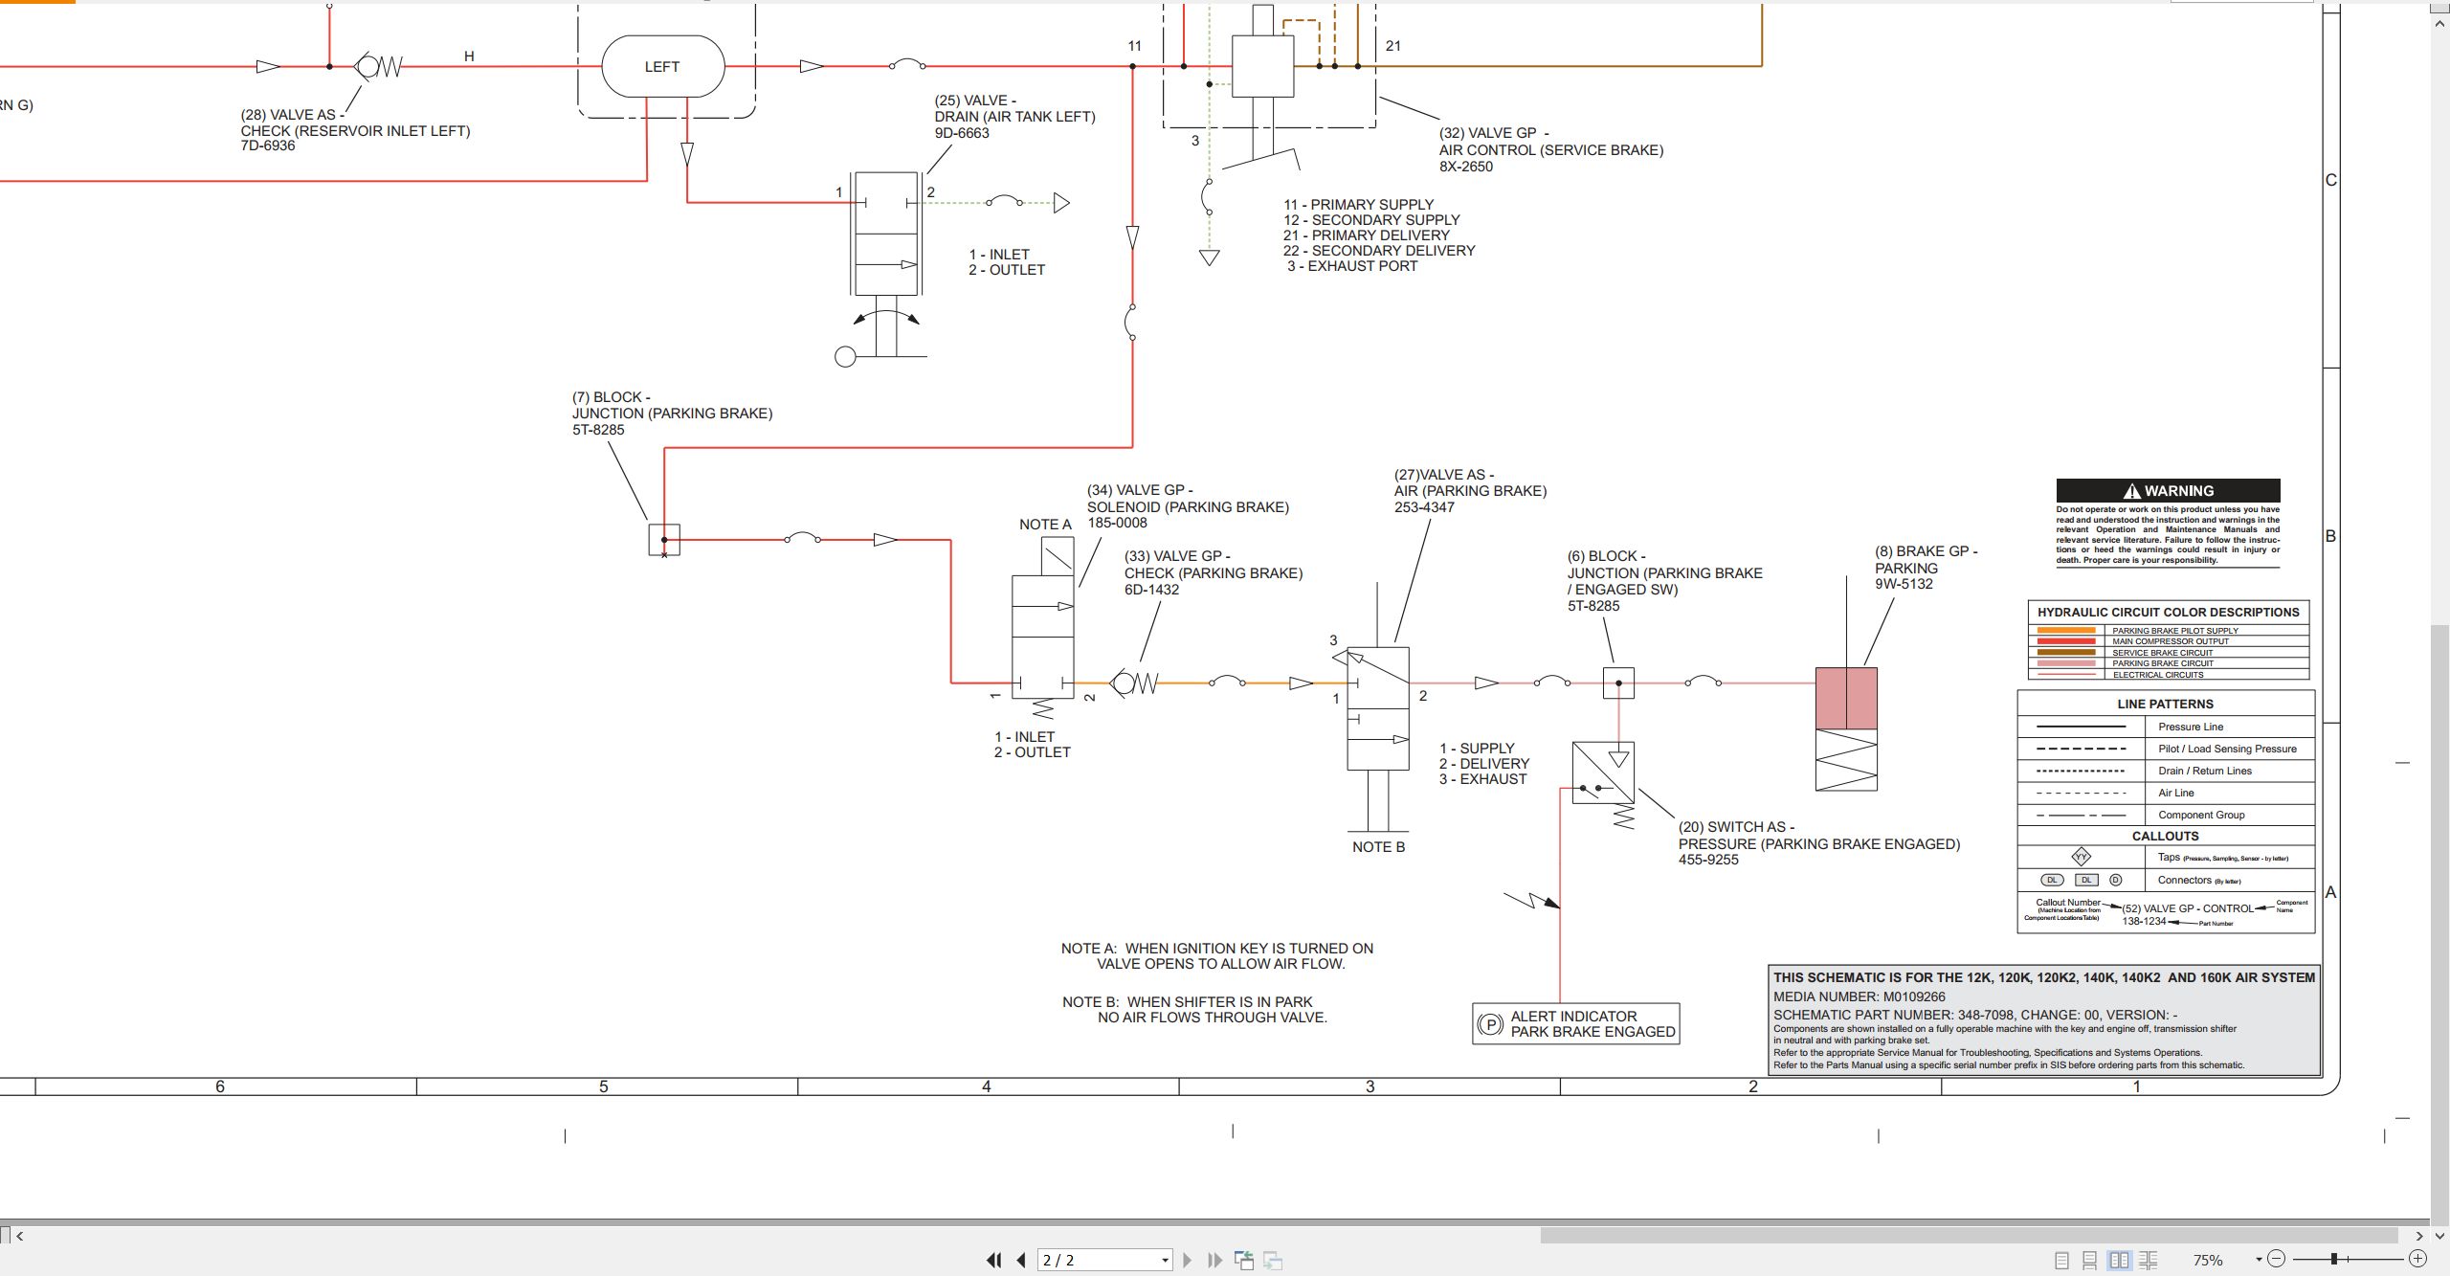
Task: Click '3 - EXHAUST PORT' text
Action: 1352,266
